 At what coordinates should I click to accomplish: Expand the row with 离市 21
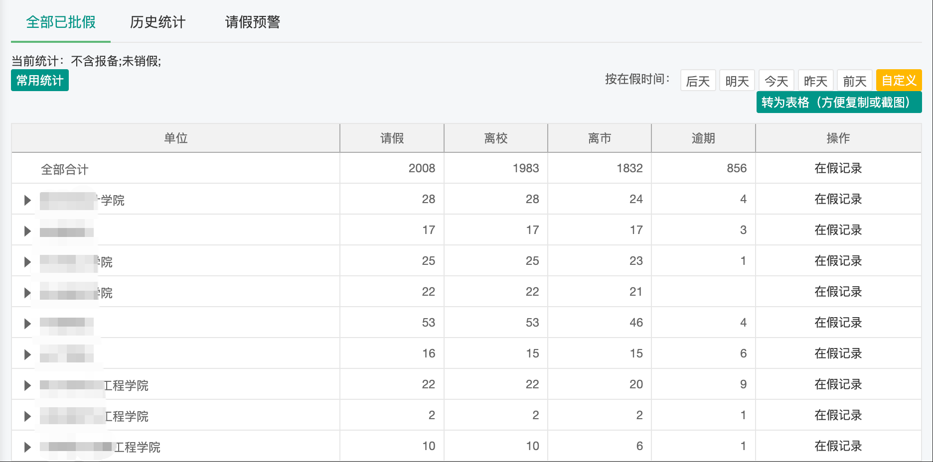pyautogui.click(x=27, y=293)
